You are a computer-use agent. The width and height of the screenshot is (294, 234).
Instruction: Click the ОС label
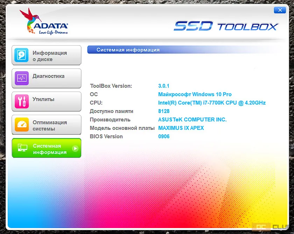coord(94,94)
